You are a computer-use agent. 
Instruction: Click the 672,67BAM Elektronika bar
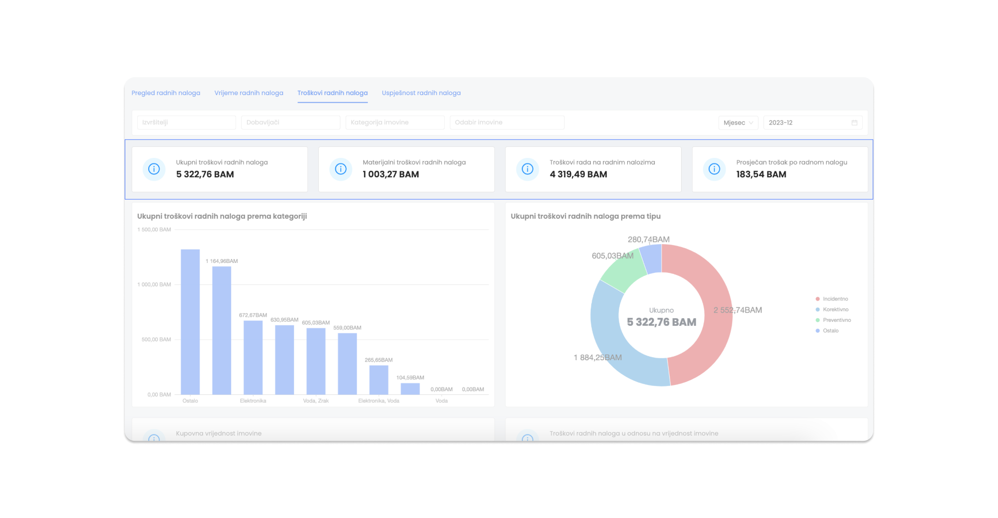click(x=253, y=358)
